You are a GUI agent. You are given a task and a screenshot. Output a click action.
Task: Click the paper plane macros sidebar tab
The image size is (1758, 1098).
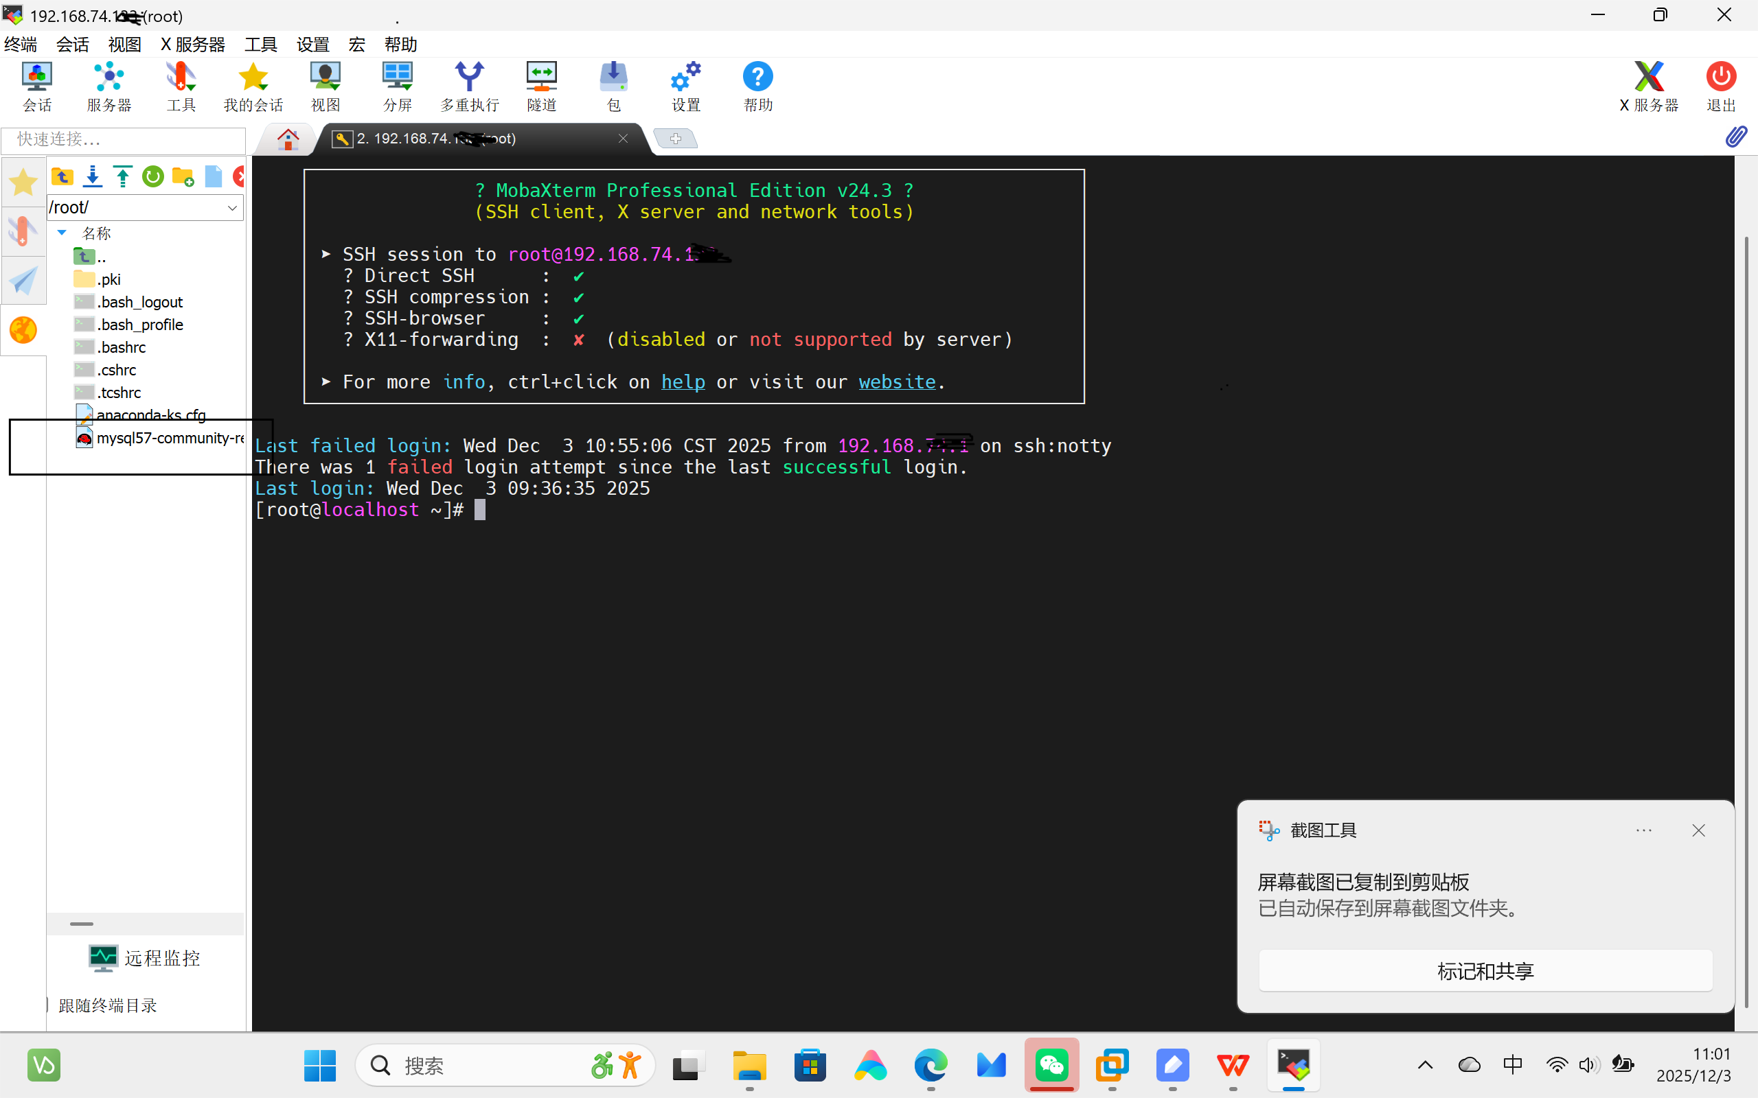pos(23,281)
